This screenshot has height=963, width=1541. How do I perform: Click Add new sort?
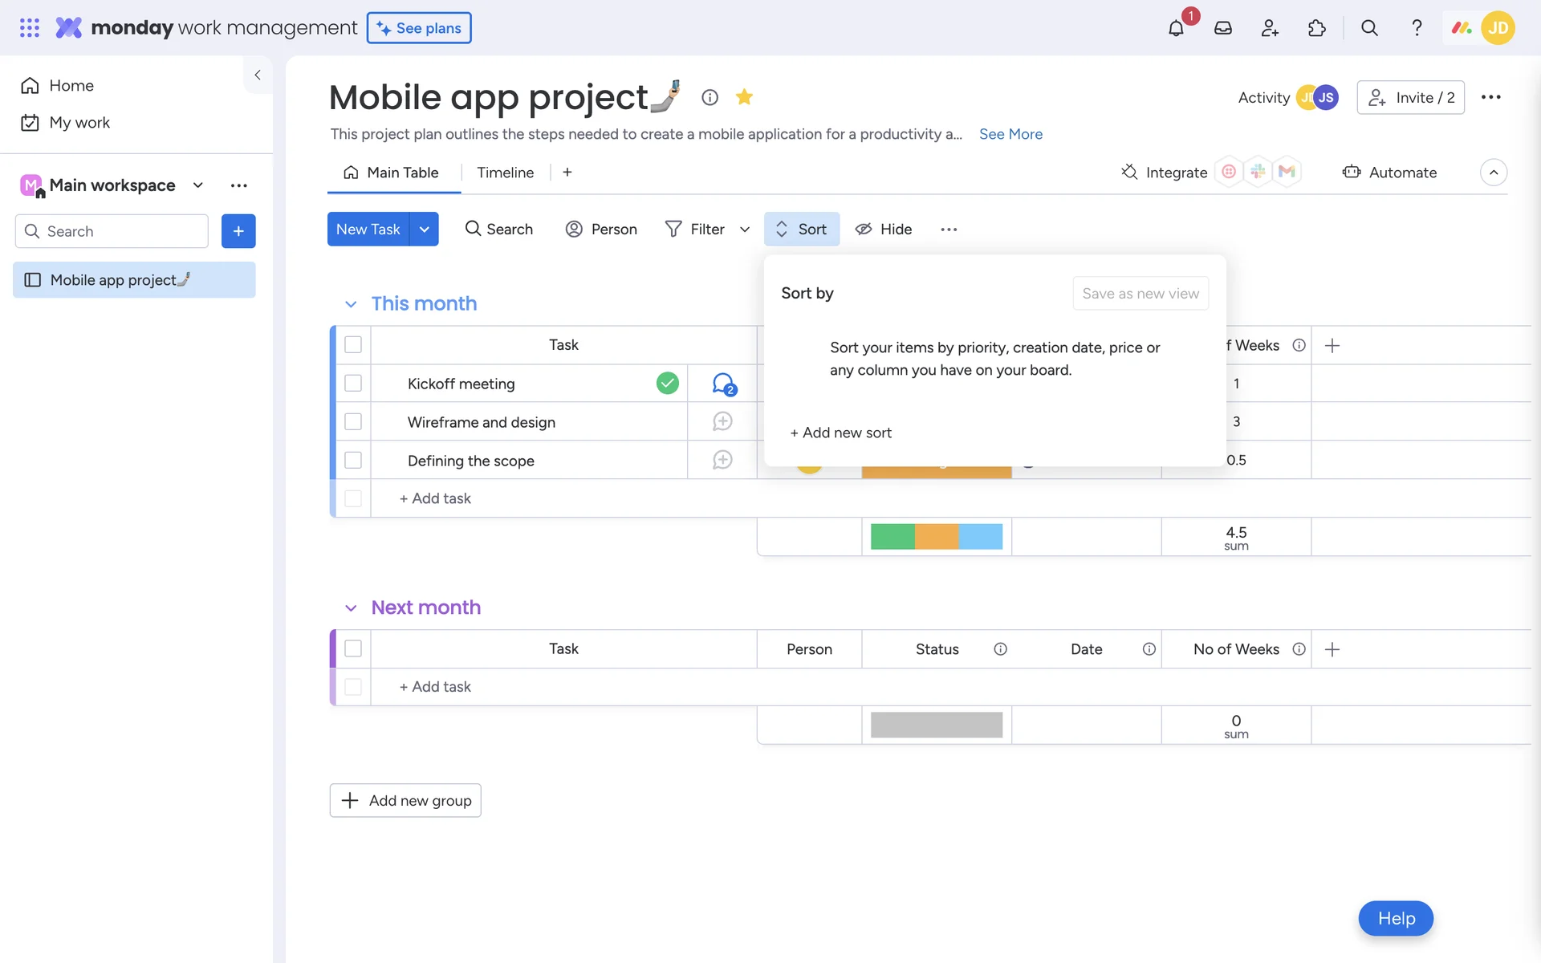pyautogui.click(x=841, y=433)
